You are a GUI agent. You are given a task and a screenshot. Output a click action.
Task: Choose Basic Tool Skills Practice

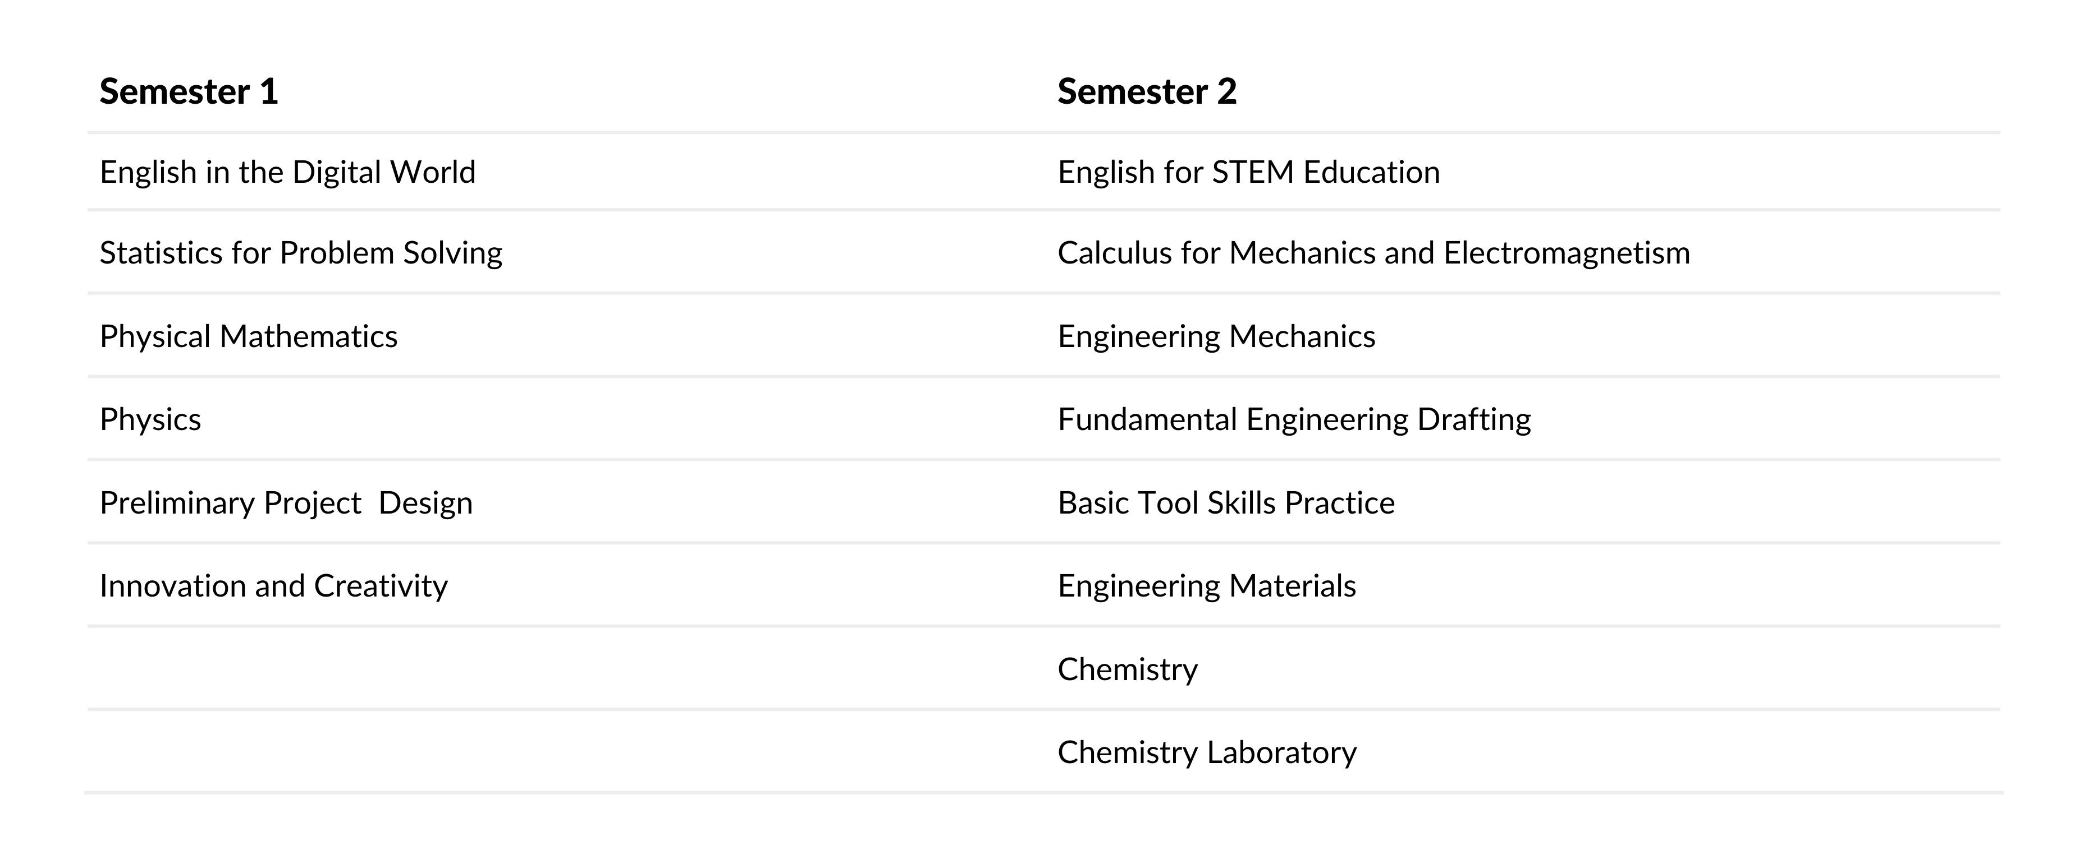[1226, 503]
